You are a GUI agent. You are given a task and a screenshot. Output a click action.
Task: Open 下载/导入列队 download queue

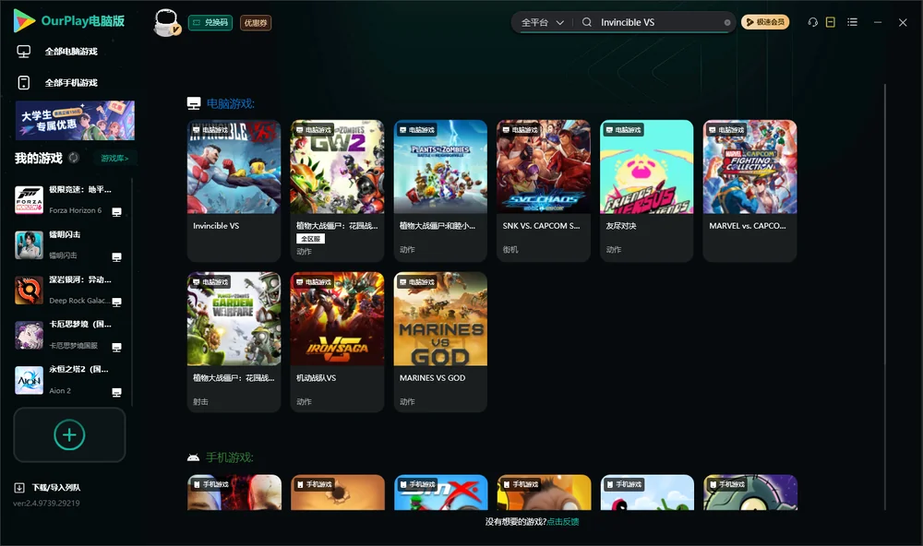(x=56, y=487)
